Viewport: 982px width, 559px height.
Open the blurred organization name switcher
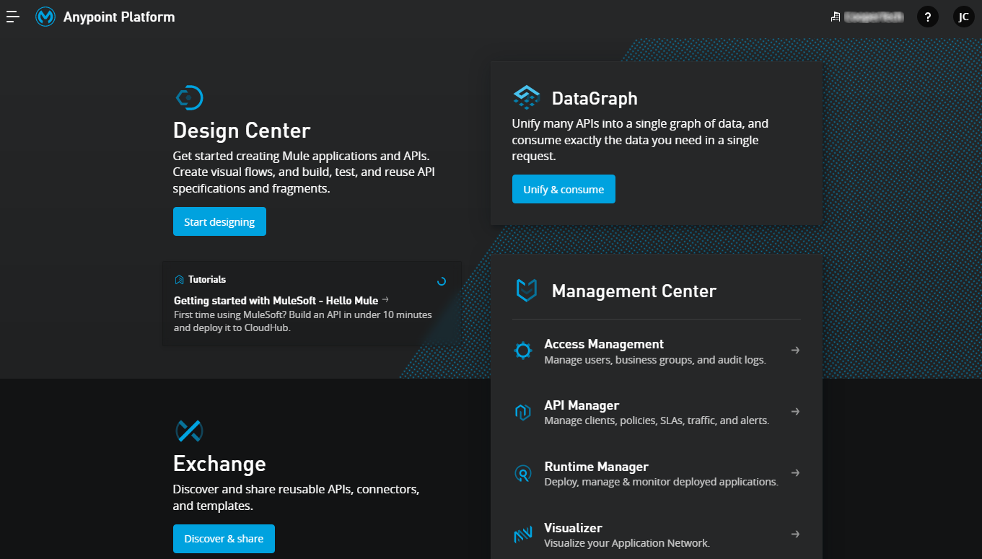[874, 17]
